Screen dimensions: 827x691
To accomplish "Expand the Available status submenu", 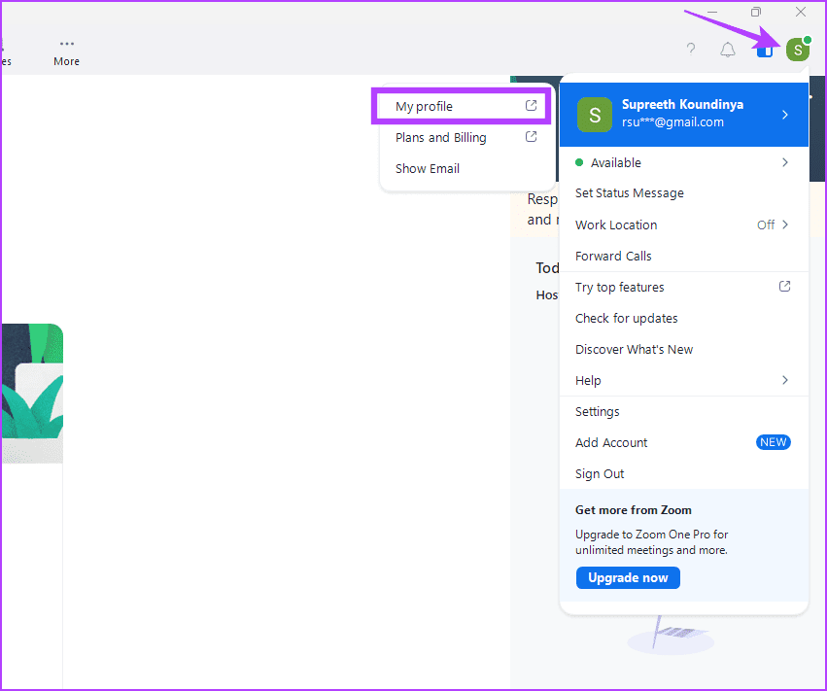I will (785, 162).
